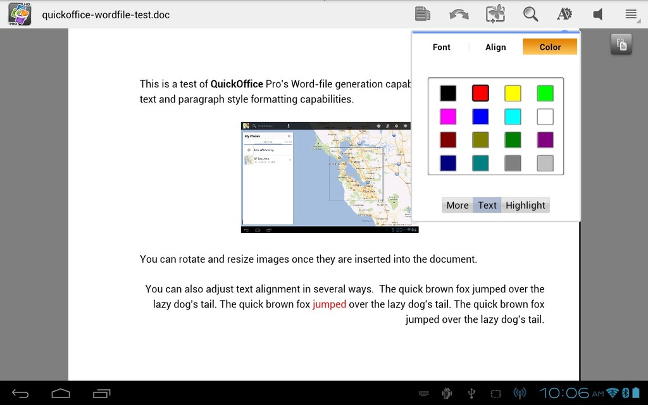Pick the dark gray color swatch
Image resolution: width=648 pixels, height=405 pixels.
(x=513, y=163)
